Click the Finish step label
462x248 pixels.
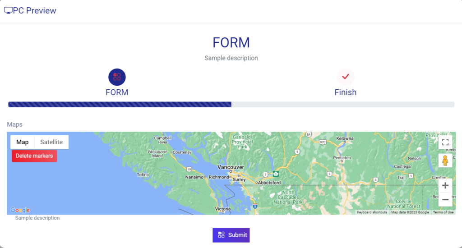(346, 92)
